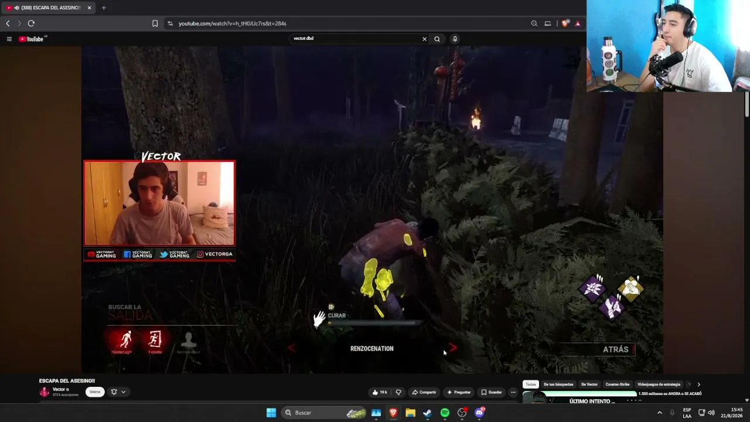Open Spotify from the taskbar
The width and height of the screenshot is (750, 422).
click(x=445, y=413)
